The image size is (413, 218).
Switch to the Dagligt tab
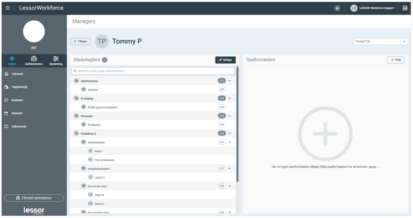tap(12, 61)
